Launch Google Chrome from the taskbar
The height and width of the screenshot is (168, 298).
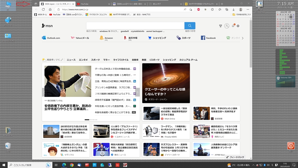coord(72,165)
